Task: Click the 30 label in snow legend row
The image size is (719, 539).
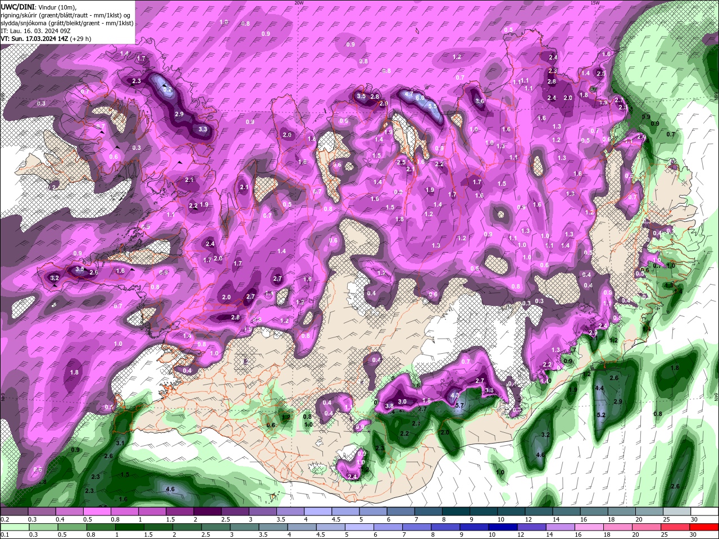Action: click(x=694, y=519)
